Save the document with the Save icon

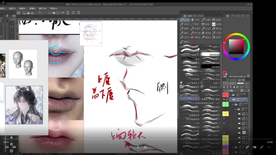[x=32, y=13]
